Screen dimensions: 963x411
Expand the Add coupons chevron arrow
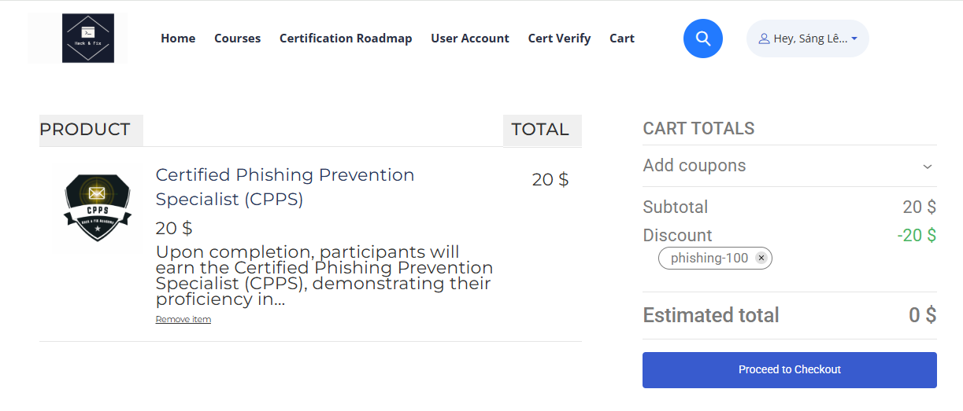tap(928, 167)
